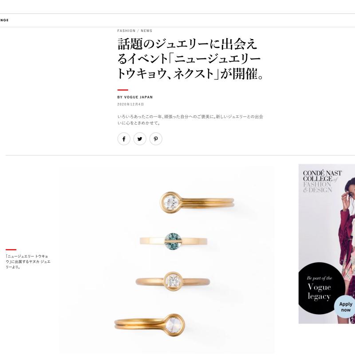Click the BY VOGUE JAPAN byline
This screenshot has height=355, width=355.
point(135,97)
